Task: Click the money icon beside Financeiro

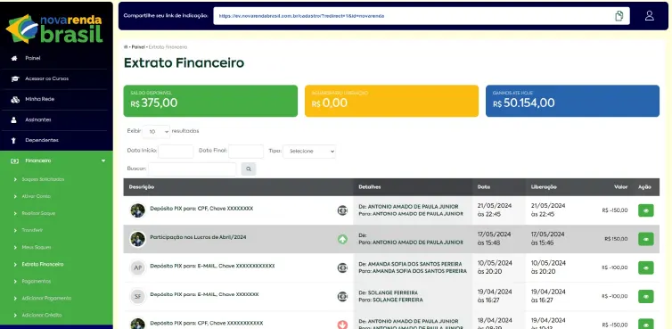Action: point(14,160)
